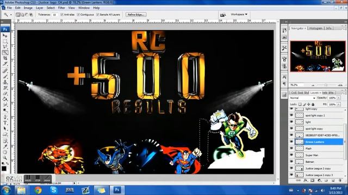Click the Refine Edge button
The height and width of the screenshot is (195, 348).
click(136, 15)
